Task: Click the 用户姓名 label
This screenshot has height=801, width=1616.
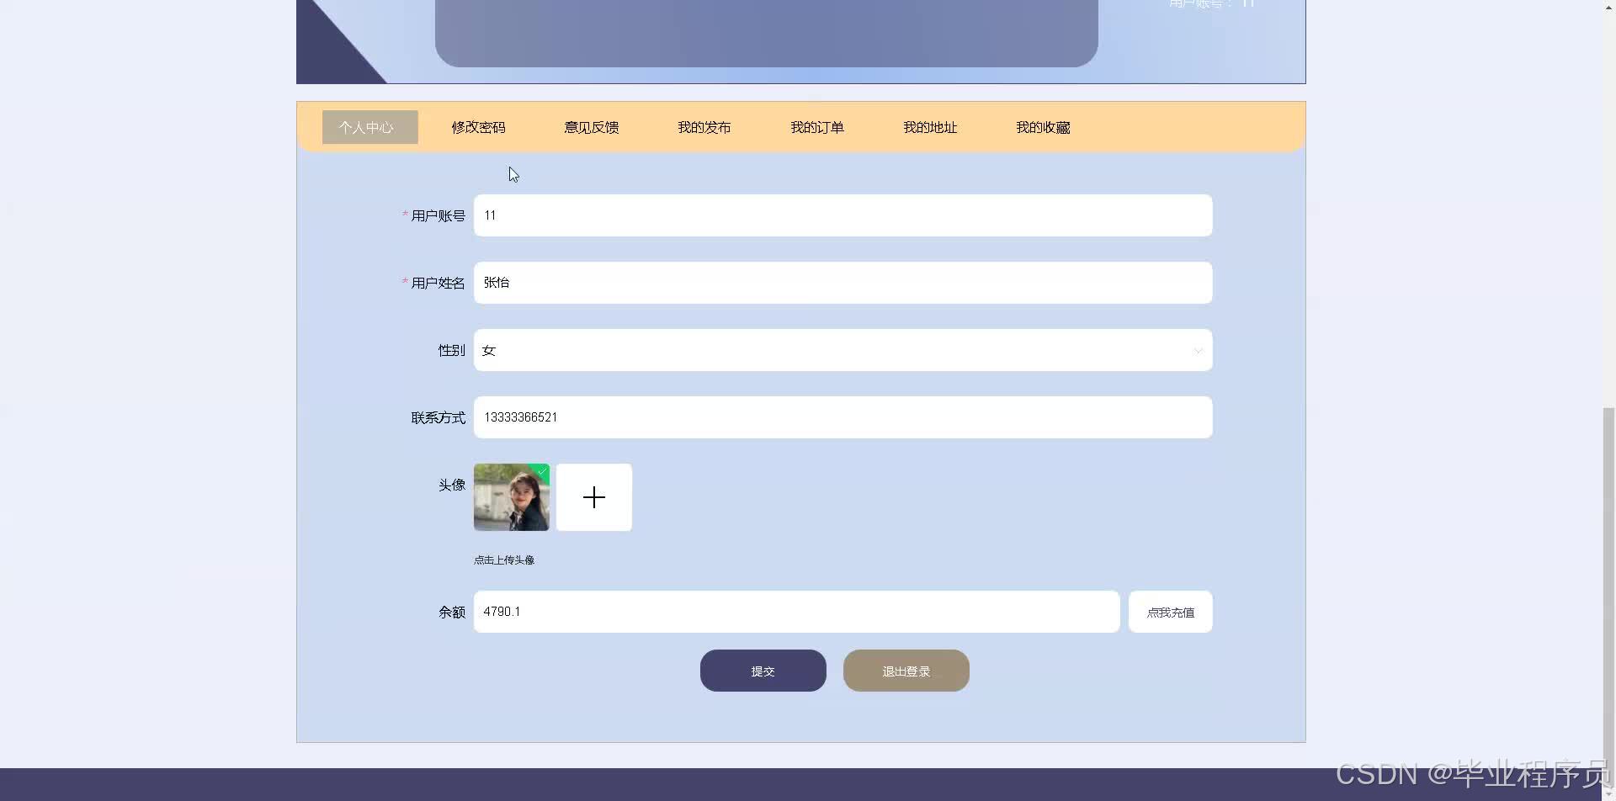Action: pyautogui.click(x=438, y=284)
